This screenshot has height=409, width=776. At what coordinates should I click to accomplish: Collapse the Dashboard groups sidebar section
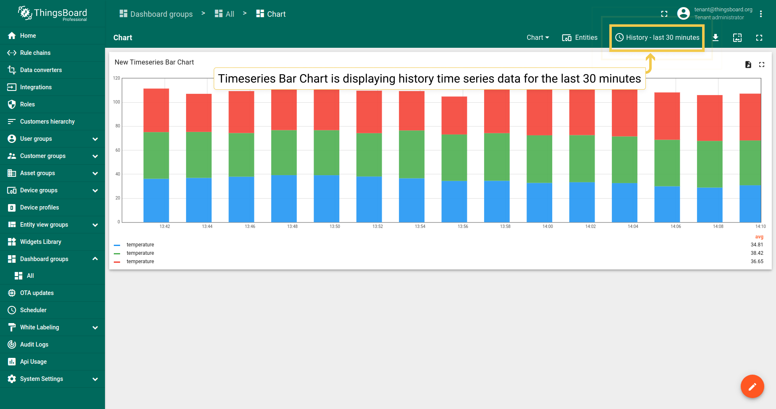95,259
